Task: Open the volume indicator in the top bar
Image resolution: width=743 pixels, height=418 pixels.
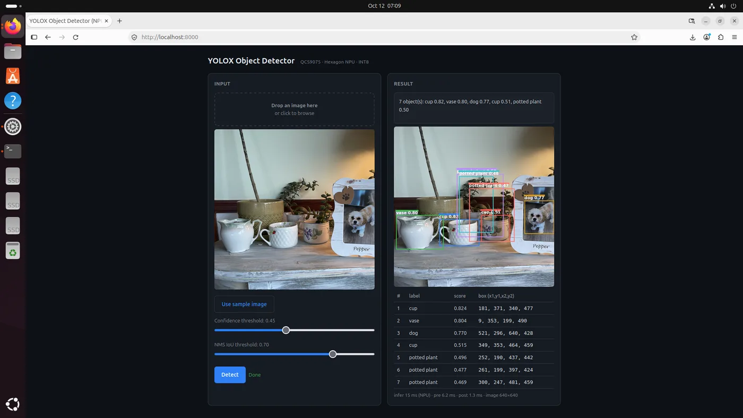Action: tap(723, 6)
